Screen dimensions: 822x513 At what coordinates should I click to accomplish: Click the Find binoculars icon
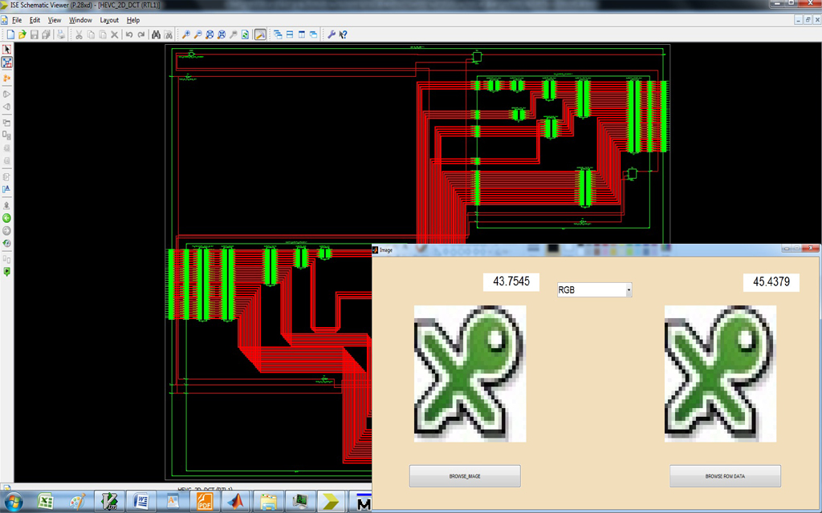click(156, 34)
